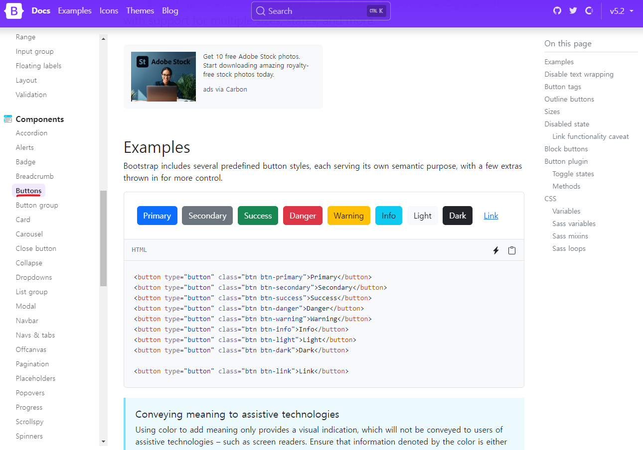Click the blue Primary button
643x450 pixels.
pyautogui.click(x=157, y=216)
